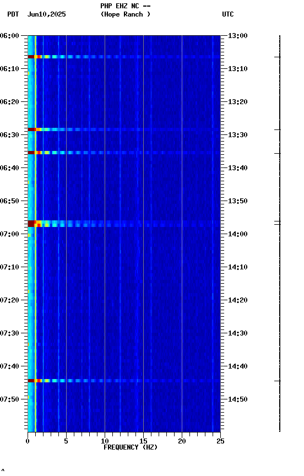Click the 0 Hz frequency tick label
The width and height of the screenshot is (304, 476).
(x=28, y=441)
